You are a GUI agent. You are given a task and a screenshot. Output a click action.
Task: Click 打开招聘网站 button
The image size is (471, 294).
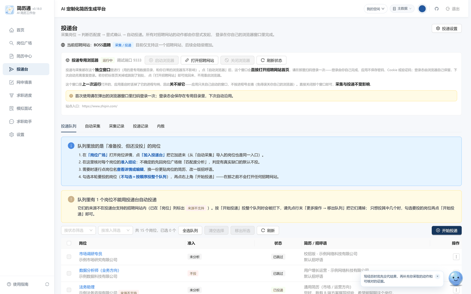(200, 60)
